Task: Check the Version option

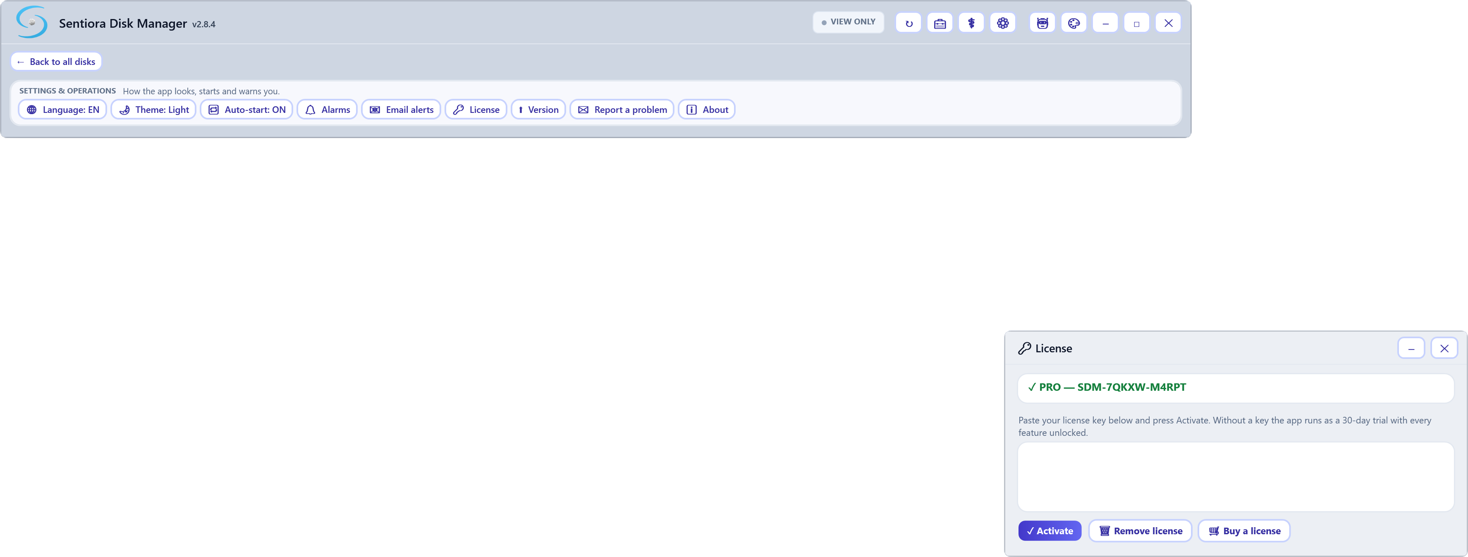Action: click(x=538, y=110)
